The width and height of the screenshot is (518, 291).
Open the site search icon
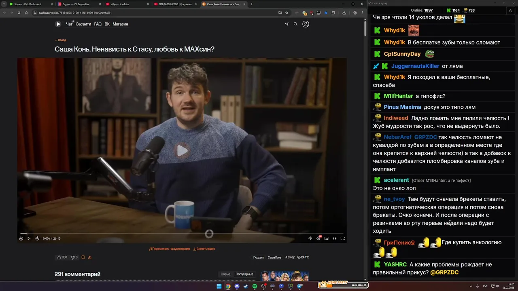tap(295, 24)
